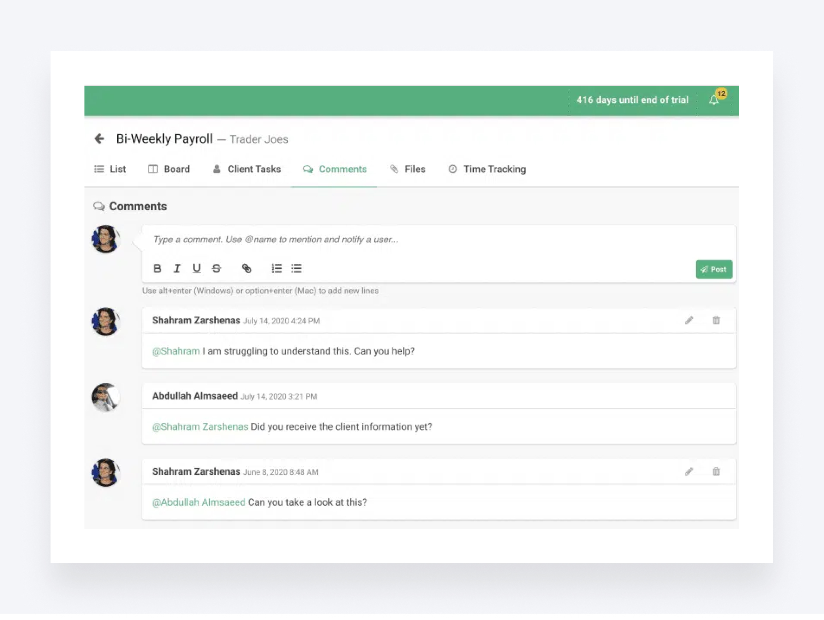
Task: Insert a link into the comment
Action: coord(247,269)
